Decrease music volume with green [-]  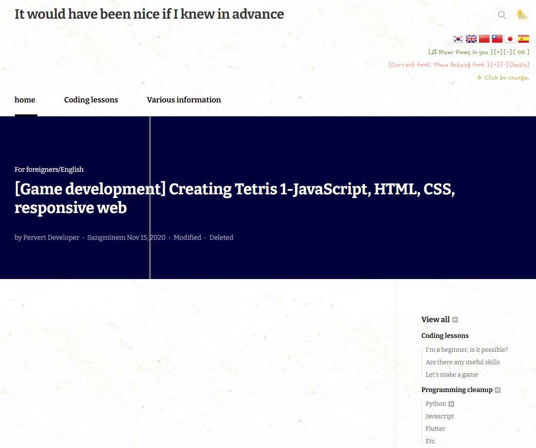pyautogui.click(x=508, y=52)
